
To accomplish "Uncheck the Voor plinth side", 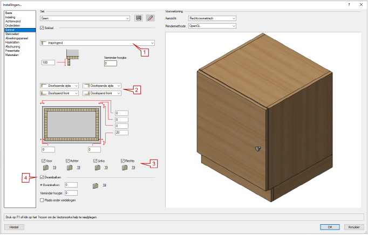I will [43, 161].
